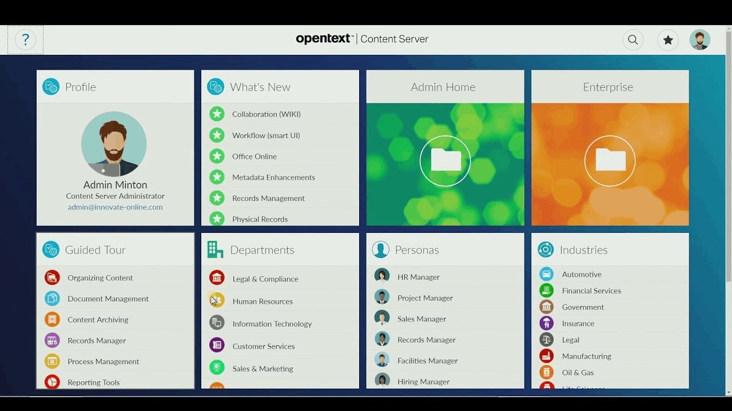
Task: Select Records Management in What's New
Action: (268, 199)
